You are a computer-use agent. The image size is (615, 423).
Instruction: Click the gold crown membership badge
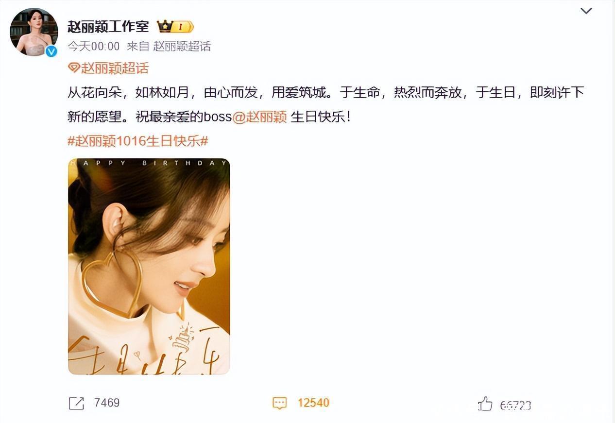click(175, 26)
